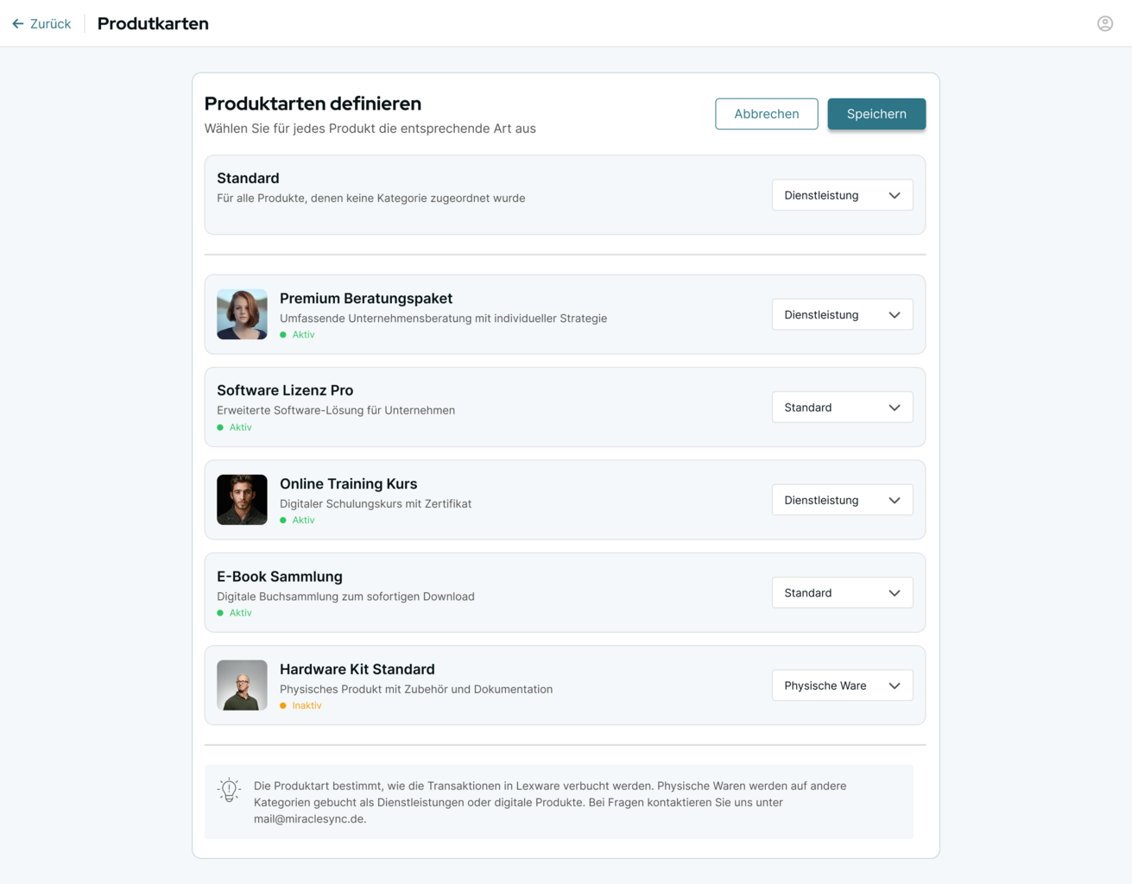
Task: Expand E-Book Sammlung type dropdown
Action: point(842,593)
